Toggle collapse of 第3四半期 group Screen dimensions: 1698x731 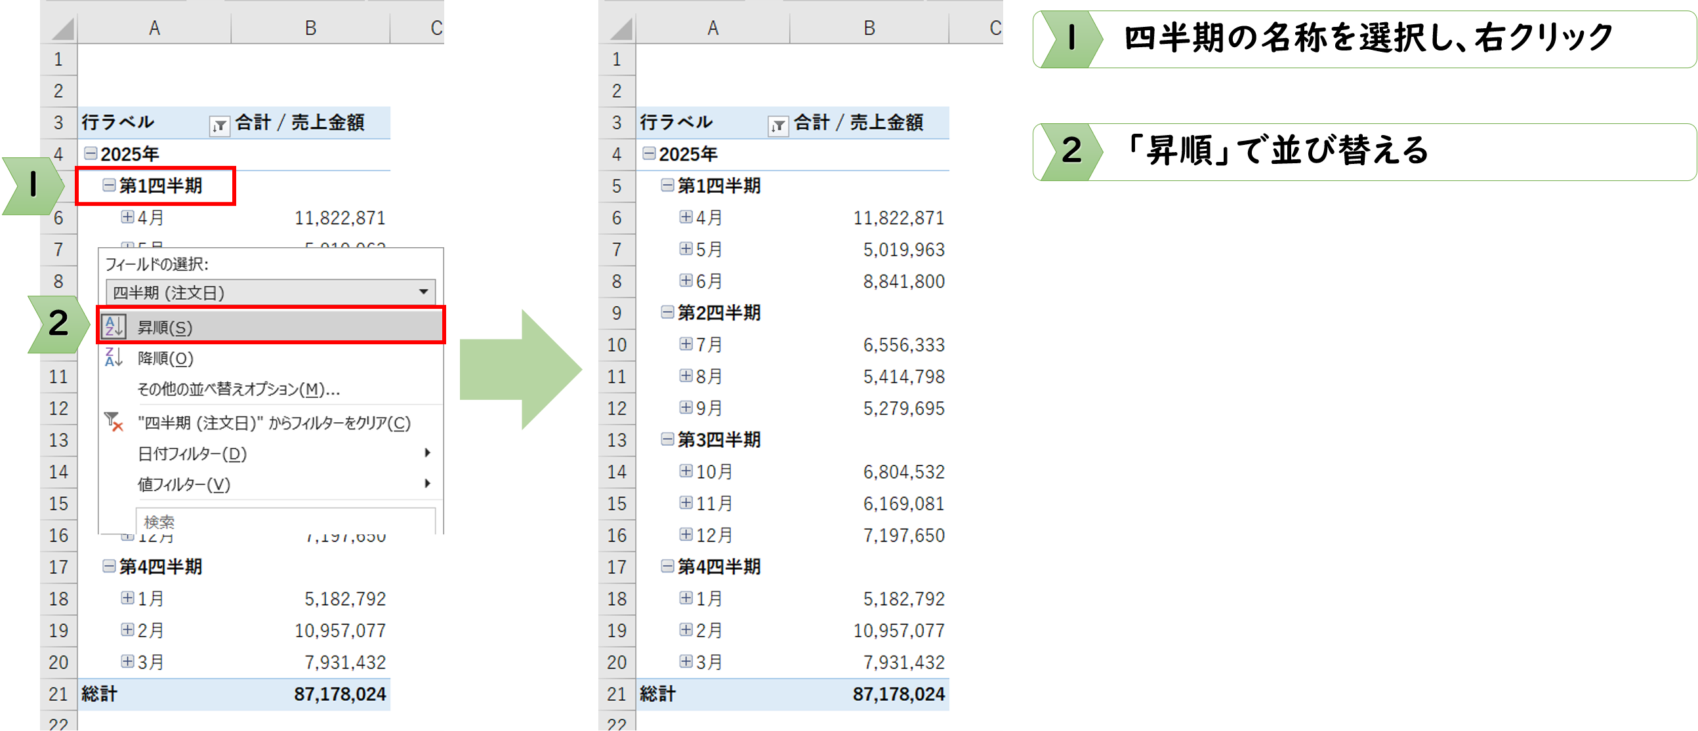666,439
